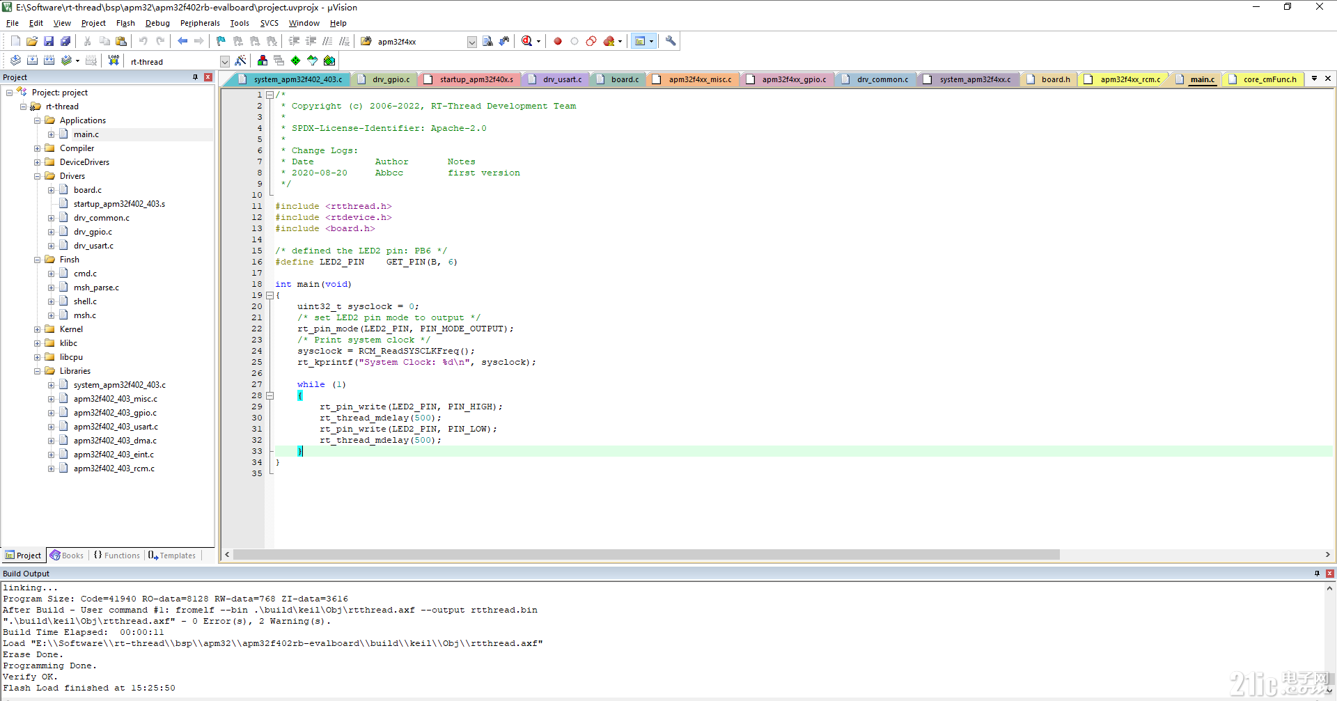Expand the DeviceDrivers folder
The image size is (1337, 701).
pos(38,162)
